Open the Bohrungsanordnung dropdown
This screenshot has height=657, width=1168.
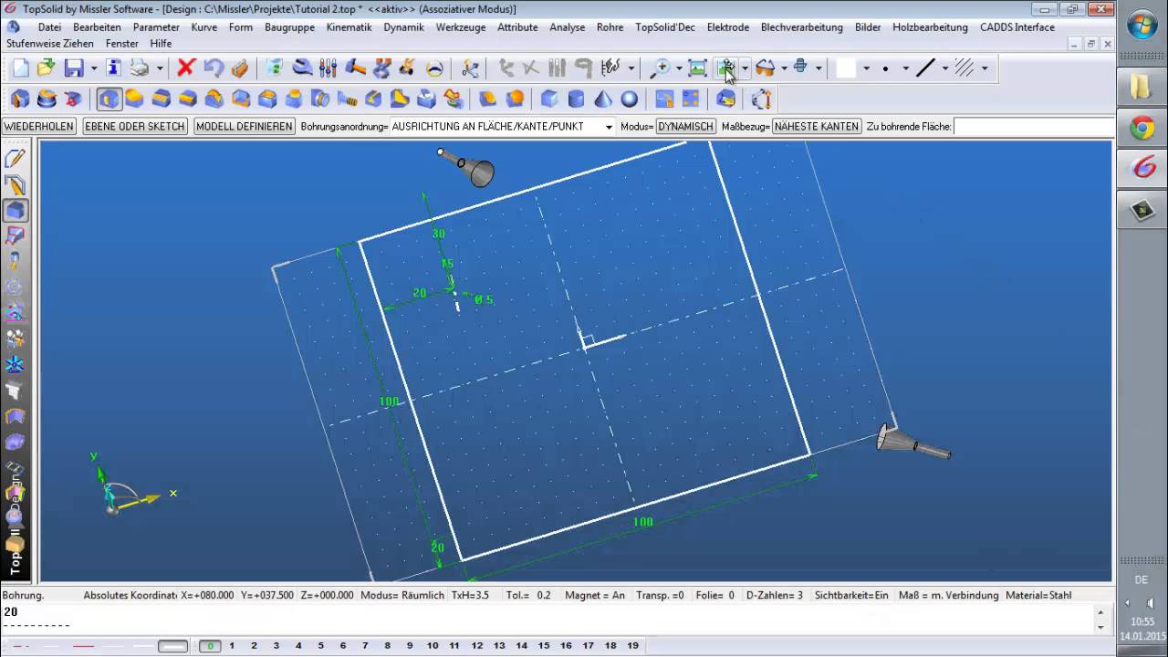[x=609, y=127]
